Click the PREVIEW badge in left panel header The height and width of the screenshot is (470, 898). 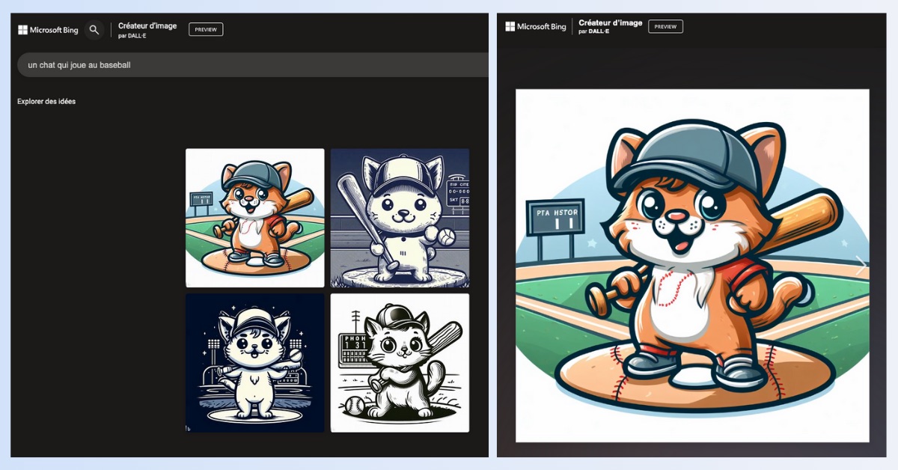point(206,30)
